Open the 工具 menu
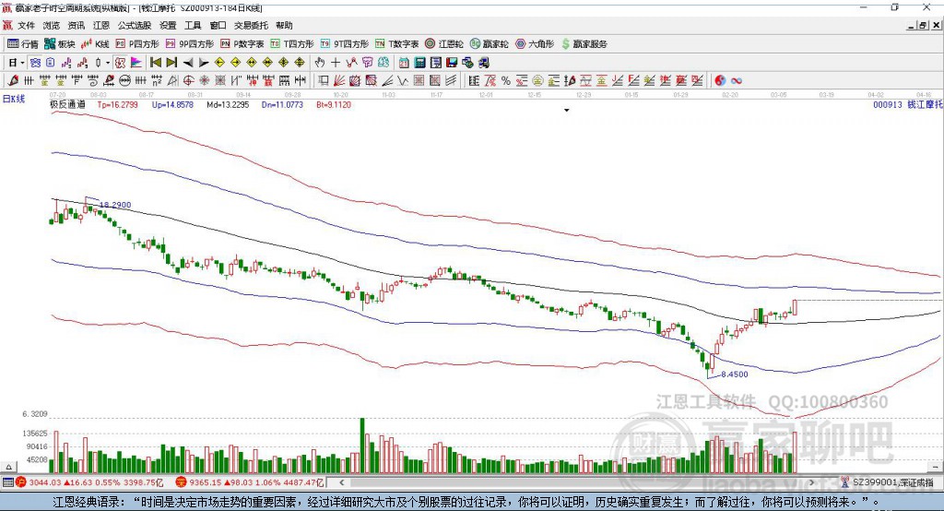944x511 pixels. pyautogui.click(x=193, y=25)
